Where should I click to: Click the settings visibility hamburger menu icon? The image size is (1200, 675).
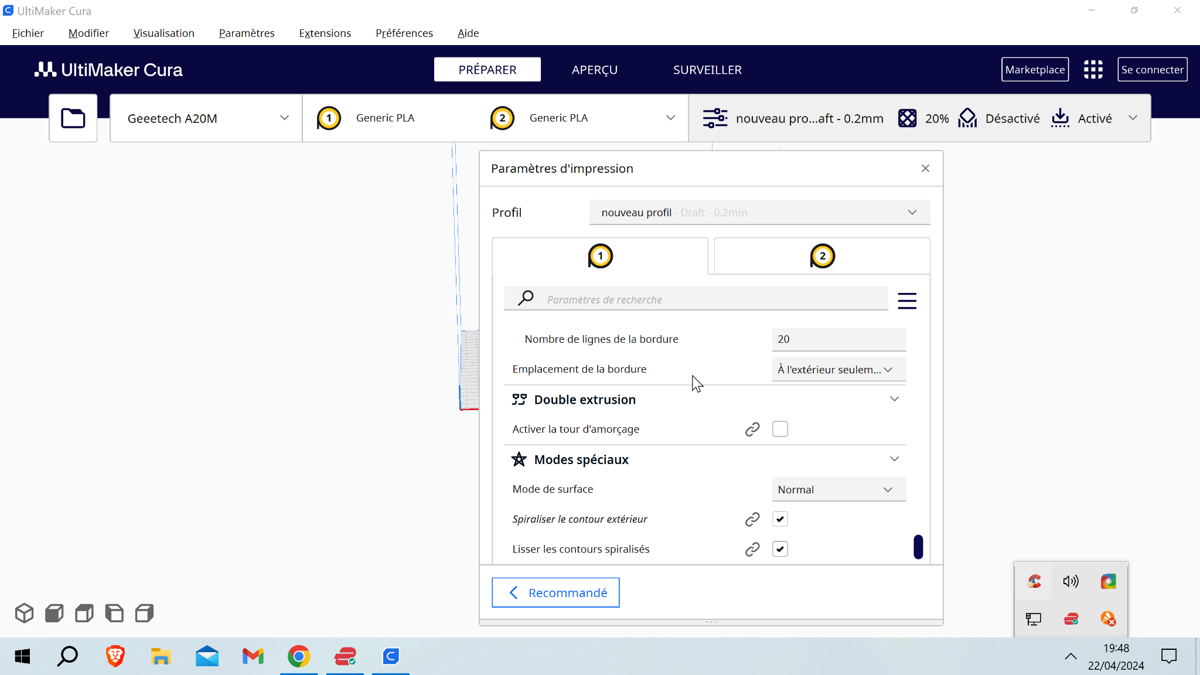coord(906,301)
